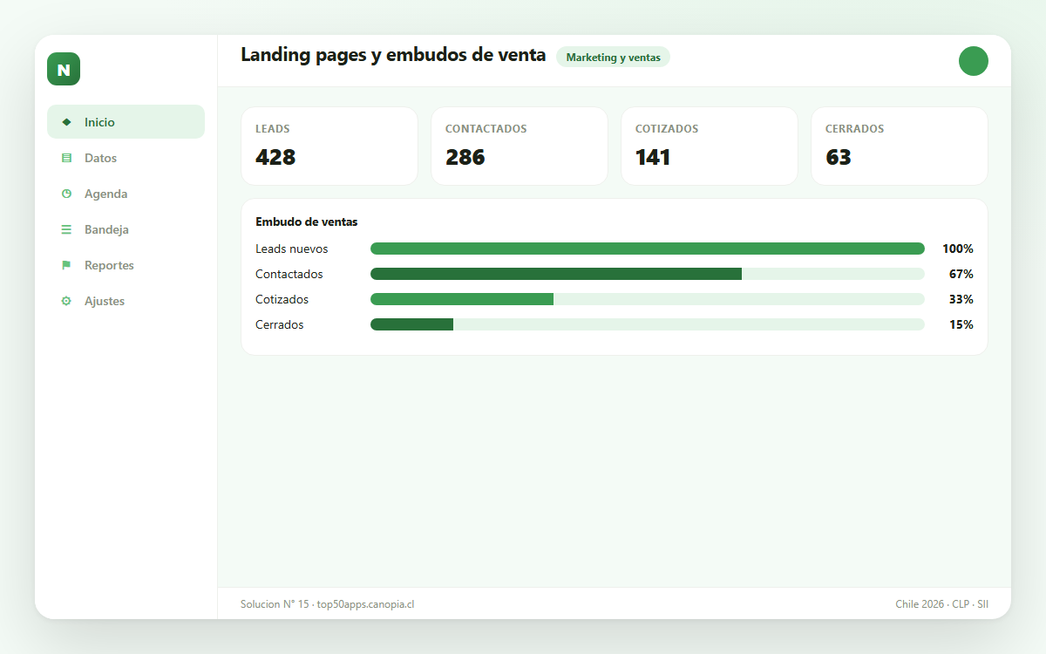The height and width of the screenshot is (654, 1046).
Task: Click the 15% value
Action: point(961,324)
